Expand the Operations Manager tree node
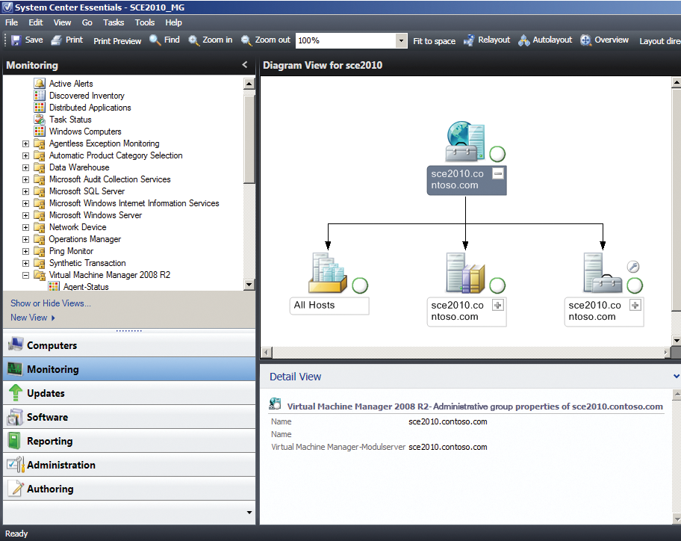681x541 pixels. pos(25,238)
